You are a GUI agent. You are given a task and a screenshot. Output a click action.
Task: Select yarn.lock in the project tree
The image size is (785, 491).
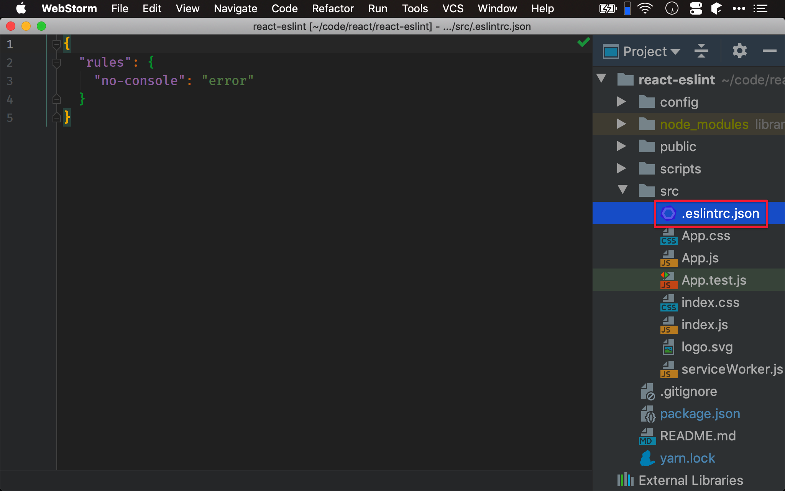coord(688,458)
